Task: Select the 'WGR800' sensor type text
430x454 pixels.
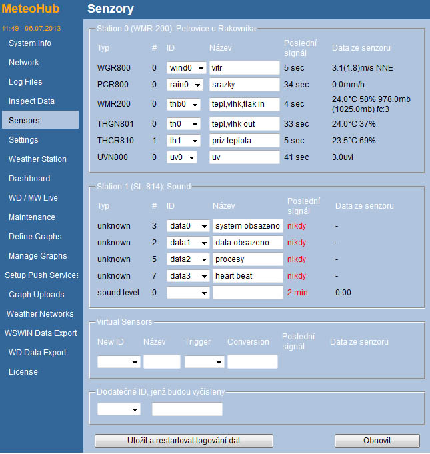Action: (114, 68)
